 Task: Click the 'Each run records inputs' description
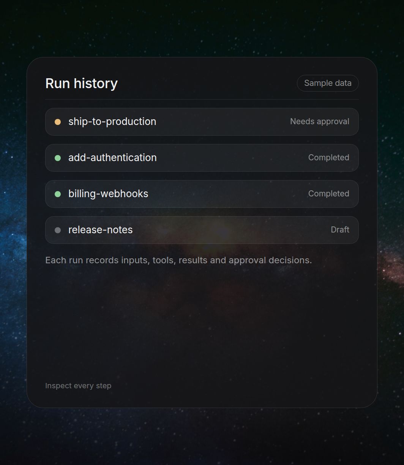coord(178,260)
